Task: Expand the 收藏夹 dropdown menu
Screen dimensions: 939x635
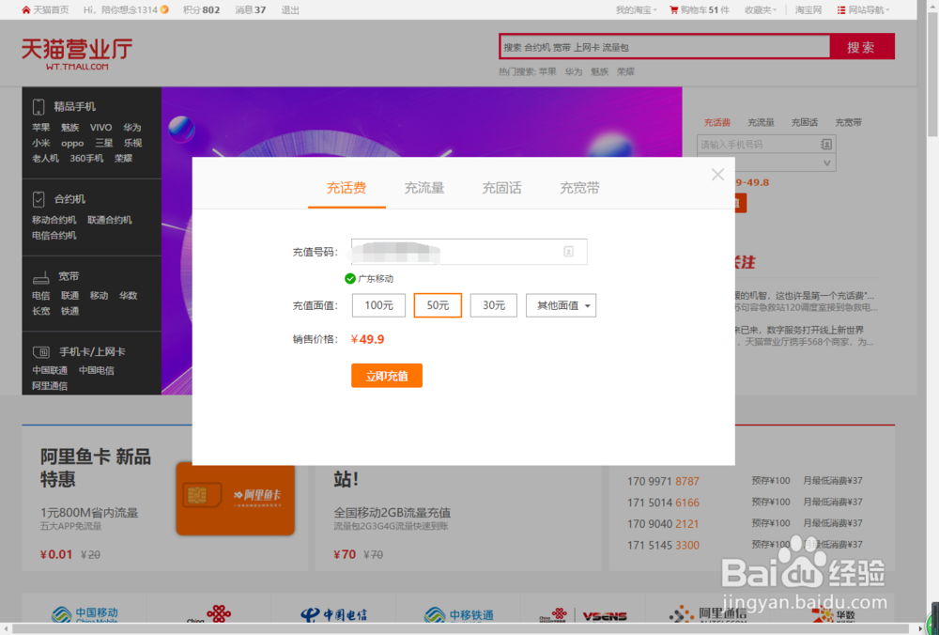Action: pos(761,9)
